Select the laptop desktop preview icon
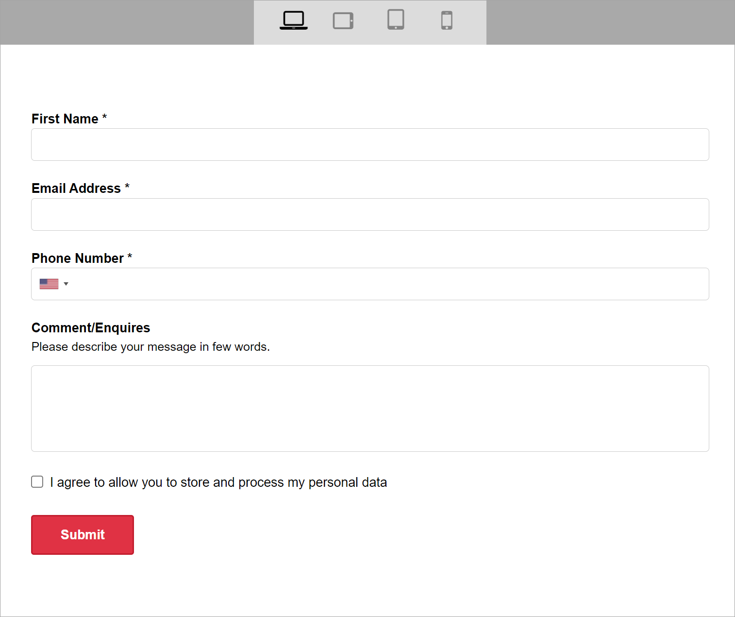Viewport: 735px width, 617px height. point(293,20)
